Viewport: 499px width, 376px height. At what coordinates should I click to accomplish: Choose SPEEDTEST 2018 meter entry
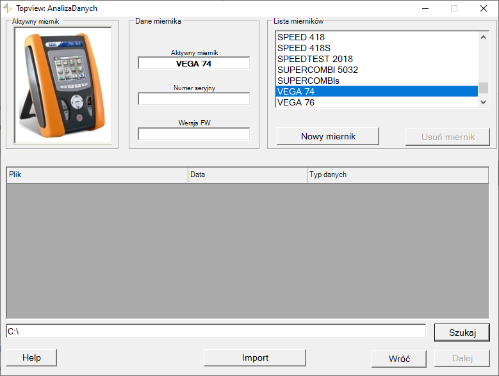[x=315, y=59]
